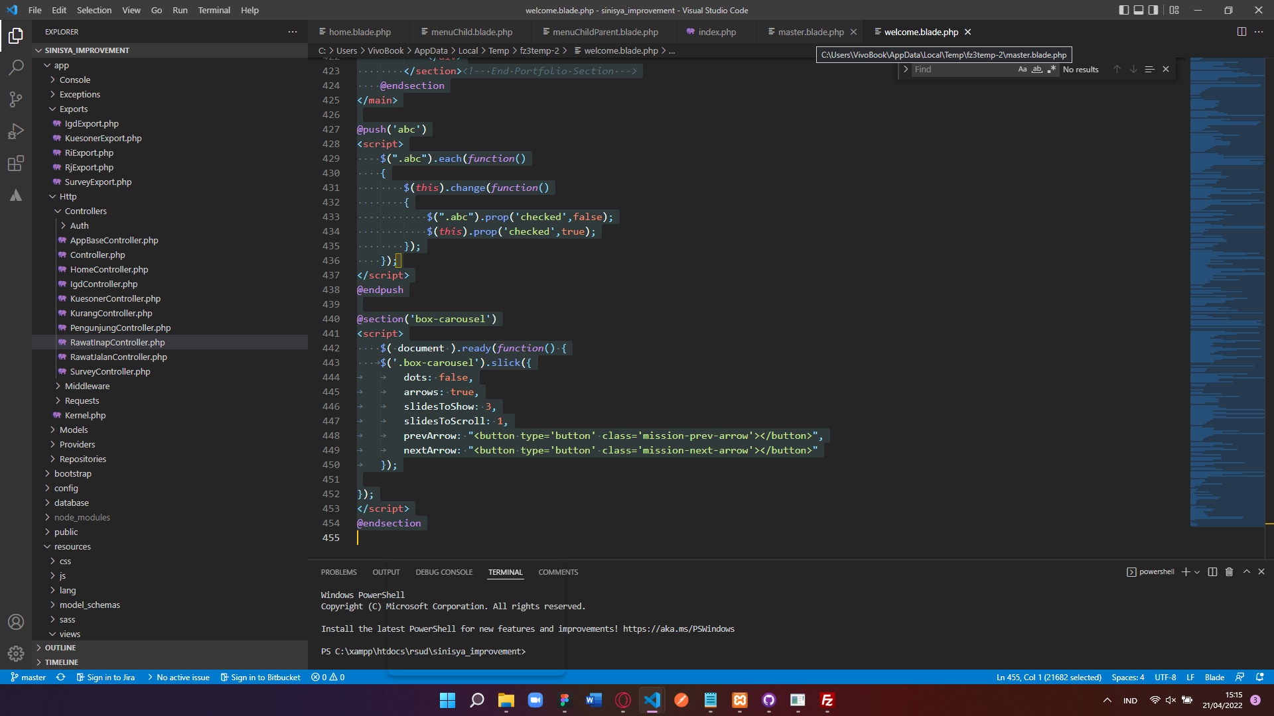Open terminal launch profile dropdown
The image size is (1274, 716).
pos(1197,571)
